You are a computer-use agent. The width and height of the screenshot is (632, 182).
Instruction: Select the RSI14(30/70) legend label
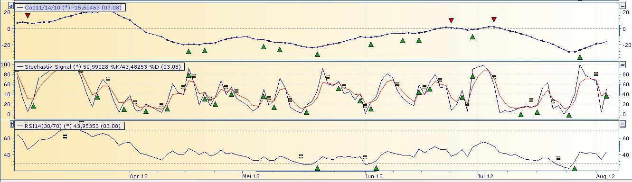pos(70,126)
